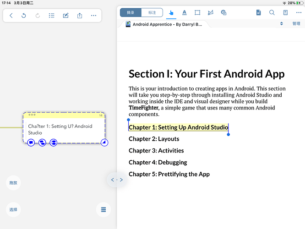The width and height of the screenshot is (305, 229).
Task: Choose the lasso selection tool
Action: click(x=211, y=13)
